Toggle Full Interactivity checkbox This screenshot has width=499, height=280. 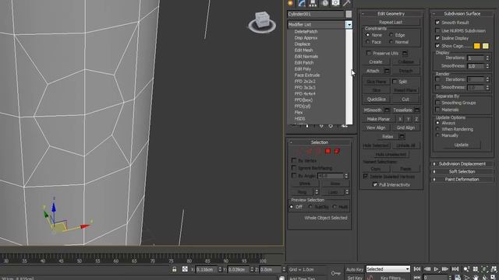pyautogui.click(x=375, y=184)
